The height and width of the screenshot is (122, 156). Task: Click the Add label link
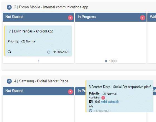94,98
